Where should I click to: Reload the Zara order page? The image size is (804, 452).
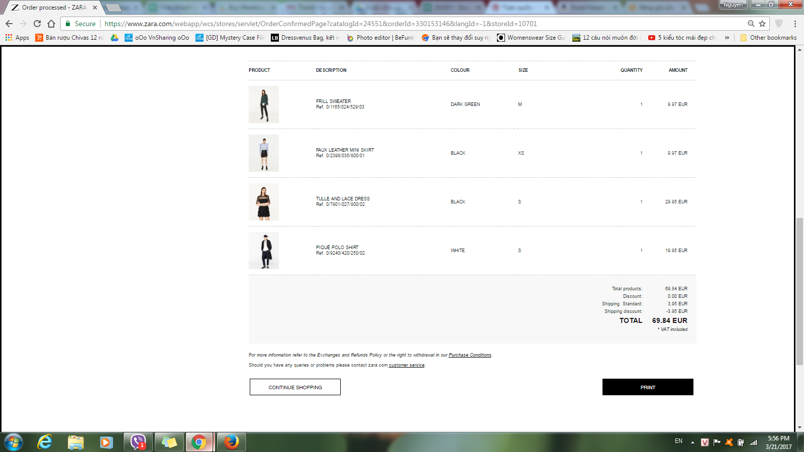point(37,24)
